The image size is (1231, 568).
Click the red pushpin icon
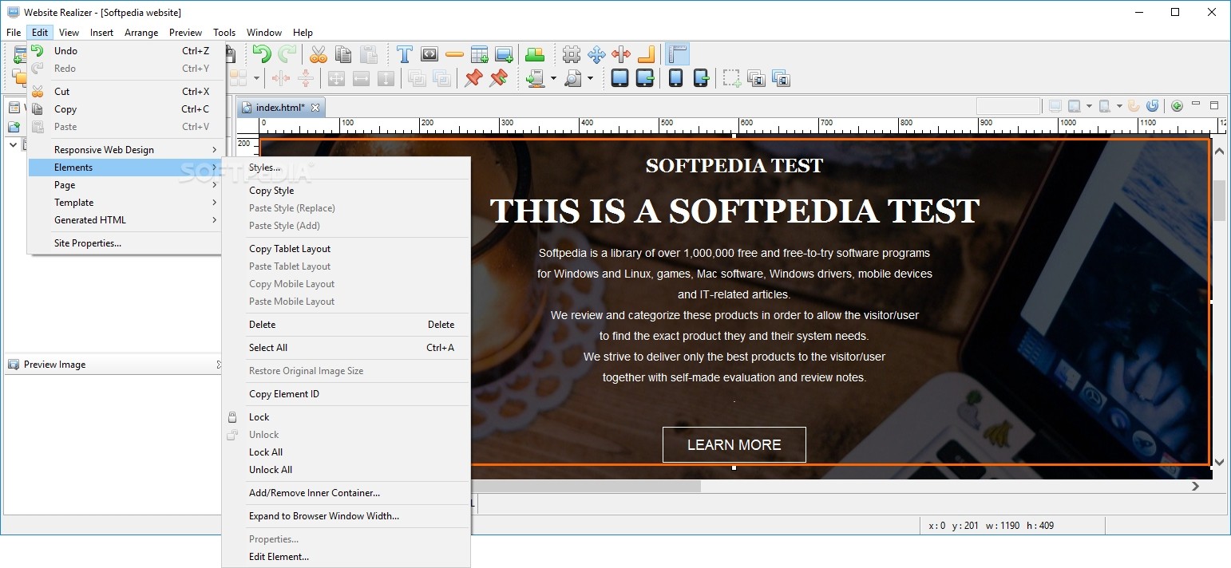point(473,78)
